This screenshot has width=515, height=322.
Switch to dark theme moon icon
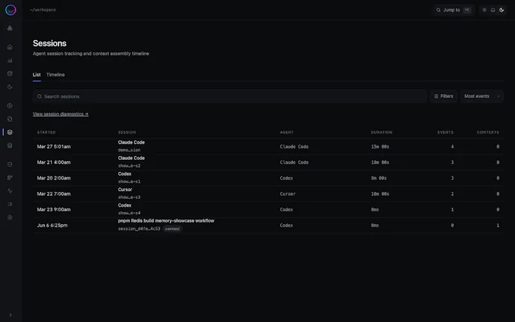pyautogui.click(x=501, y=10)
